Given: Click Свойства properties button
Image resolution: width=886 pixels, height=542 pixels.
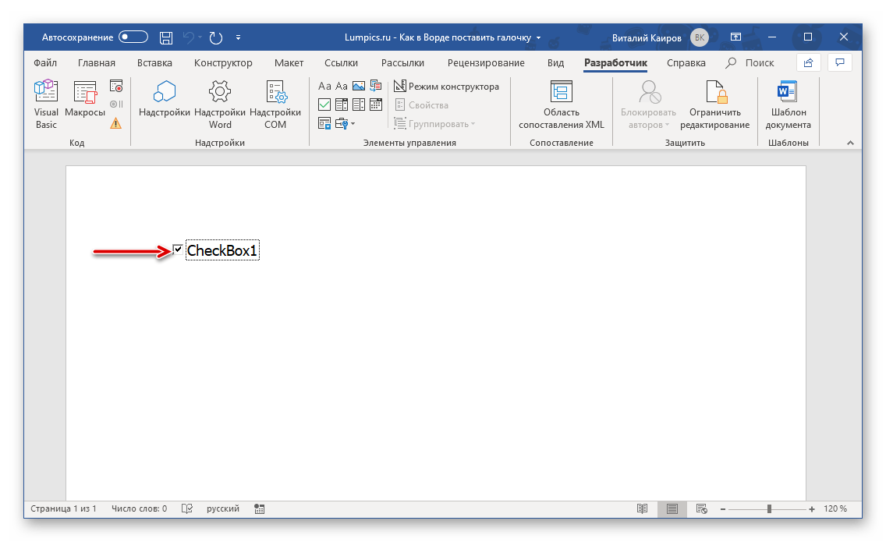Looking at the screenshot, I should 421,105.
